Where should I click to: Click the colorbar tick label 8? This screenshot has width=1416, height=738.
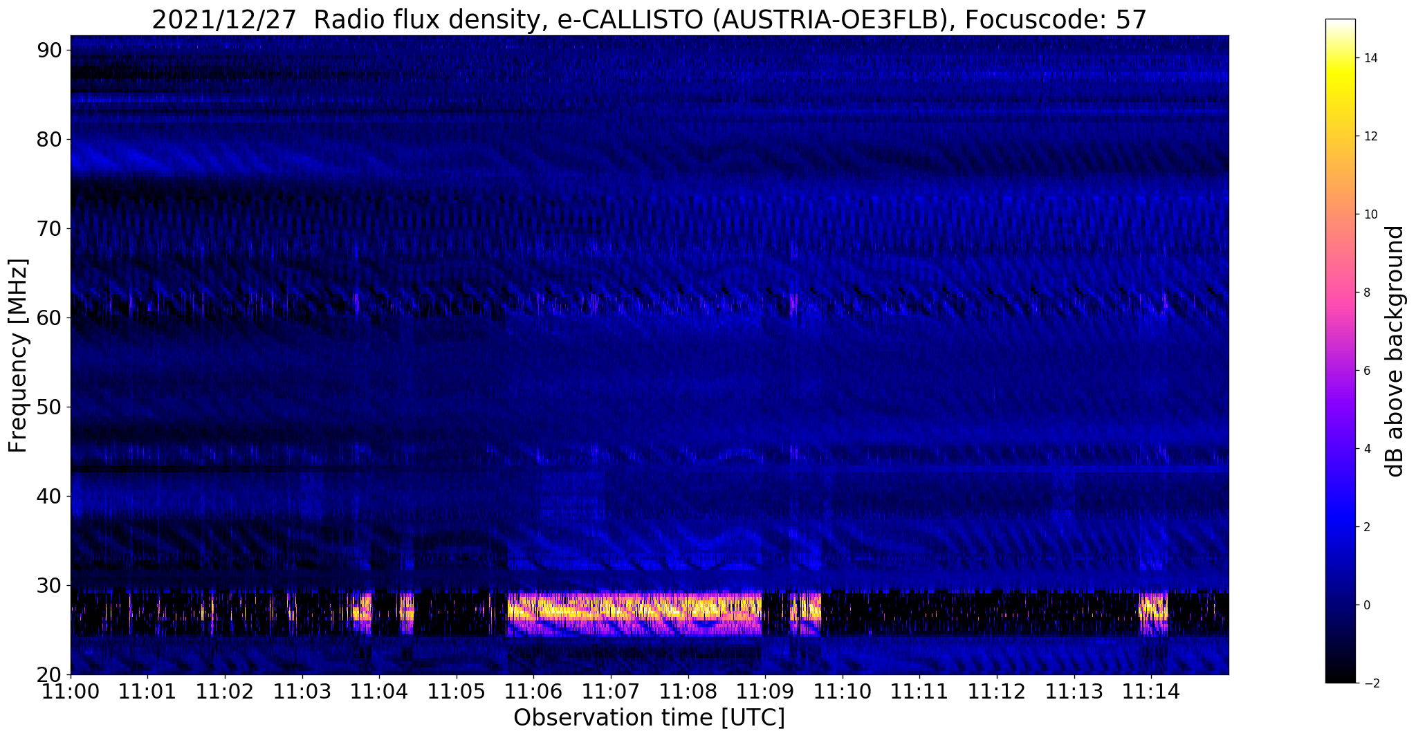(x=1366, y=293)
